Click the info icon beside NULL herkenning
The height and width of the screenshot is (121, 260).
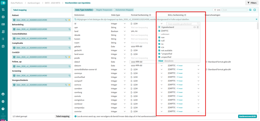tap(185, 15)
